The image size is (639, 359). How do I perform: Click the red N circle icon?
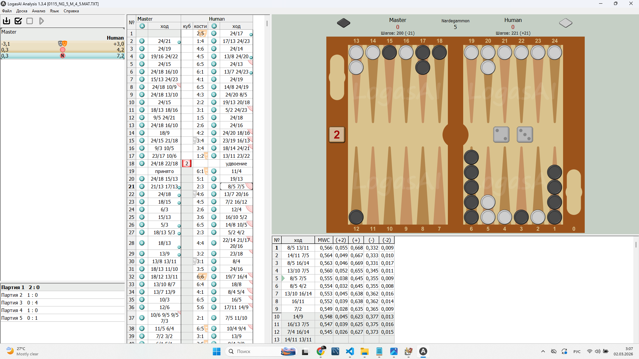[x=62, y=56]
